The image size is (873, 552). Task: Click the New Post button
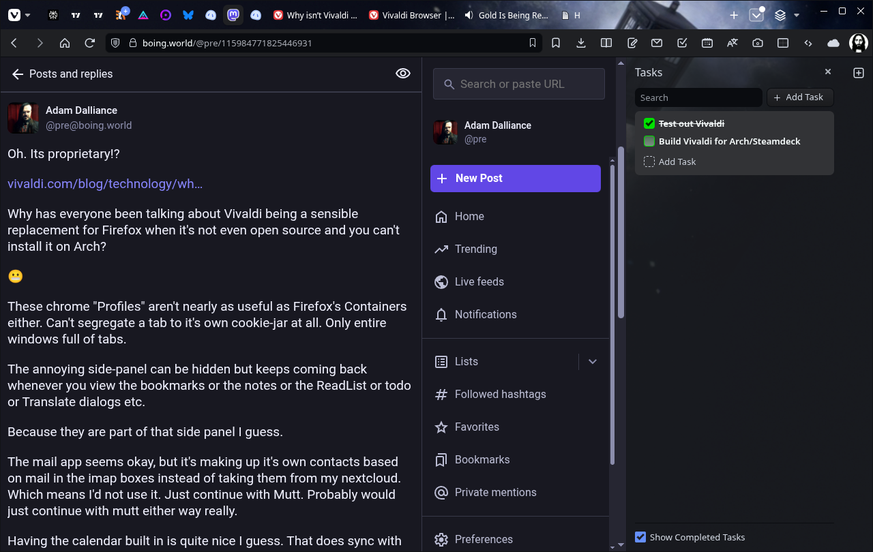516,179
